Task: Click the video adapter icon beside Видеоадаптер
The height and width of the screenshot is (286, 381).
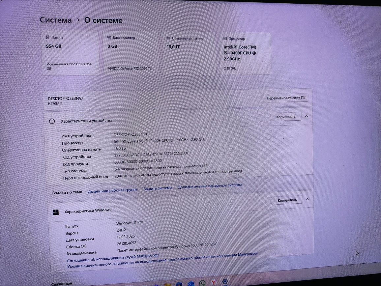Action: tap(109, 38)
